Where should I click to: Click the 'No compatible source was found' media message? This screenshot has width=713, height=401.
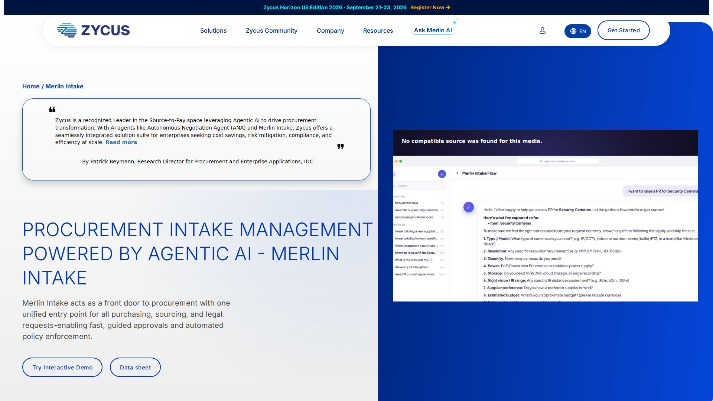click(472, 141)
